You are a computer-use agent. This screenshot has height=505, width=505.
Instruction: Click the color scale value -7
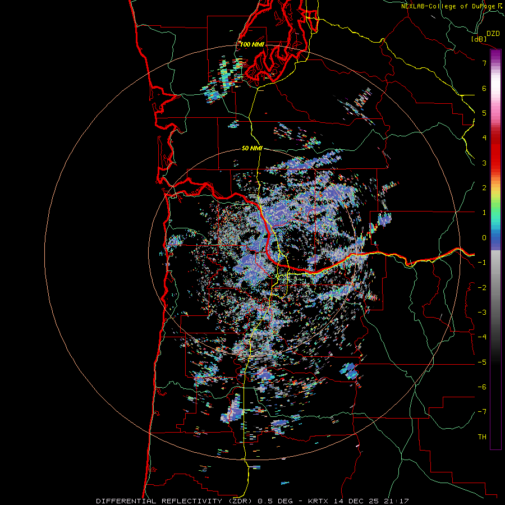482,412
